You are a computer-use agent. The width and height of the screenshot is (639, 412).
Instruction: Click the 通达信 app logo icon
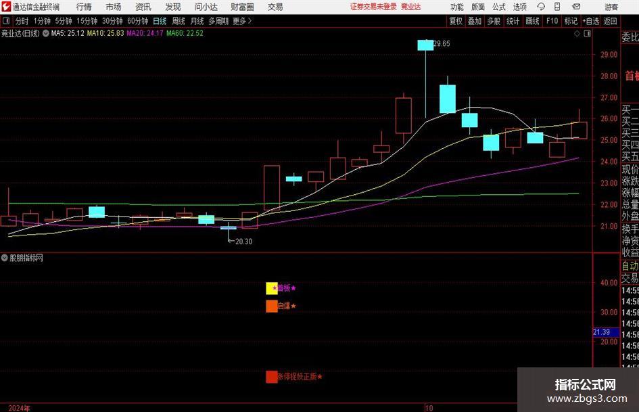coord(7,7)
